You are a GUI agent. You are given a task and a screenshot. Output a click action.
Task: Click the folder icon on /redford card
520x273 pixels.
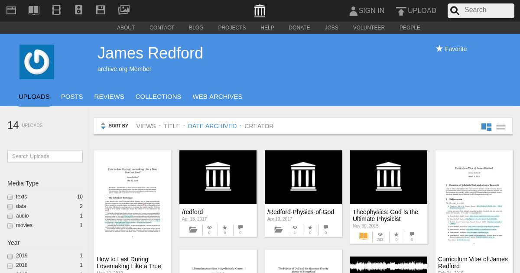coord(193,230)
